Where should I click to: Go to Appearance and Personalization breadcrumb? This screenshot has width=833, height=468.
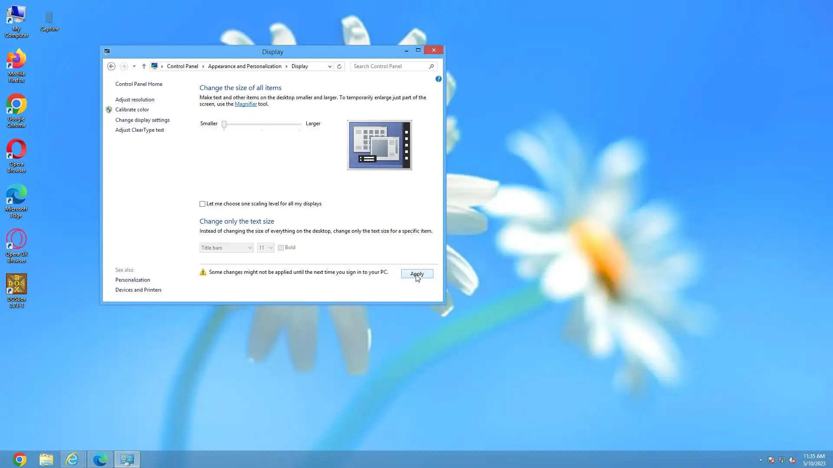[245, 66]
